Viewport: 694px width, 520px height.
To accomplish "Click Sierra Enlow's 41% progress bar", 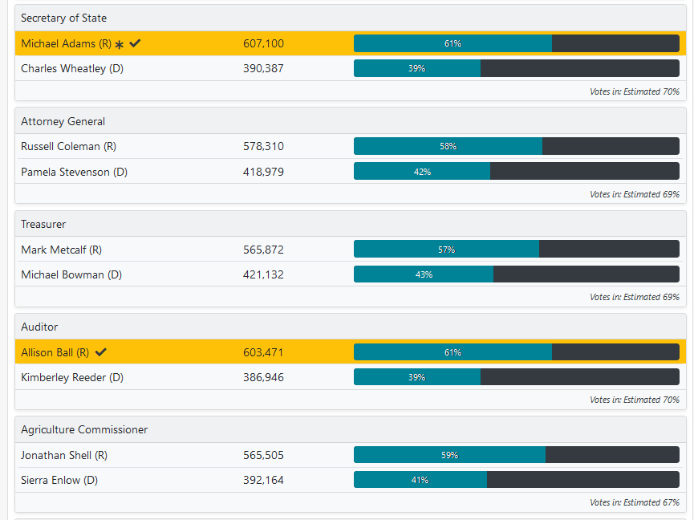I will (x=517, y=480).
